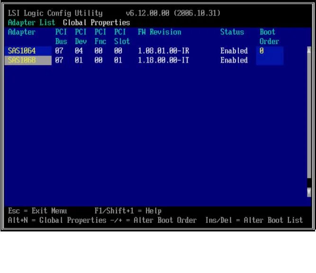Click the -/+ = Alter Boot Order hint

(153, 221)
